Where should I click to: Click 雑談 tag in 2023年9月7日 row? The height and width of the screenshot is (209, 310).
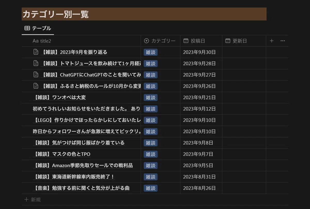click(151, 155)
